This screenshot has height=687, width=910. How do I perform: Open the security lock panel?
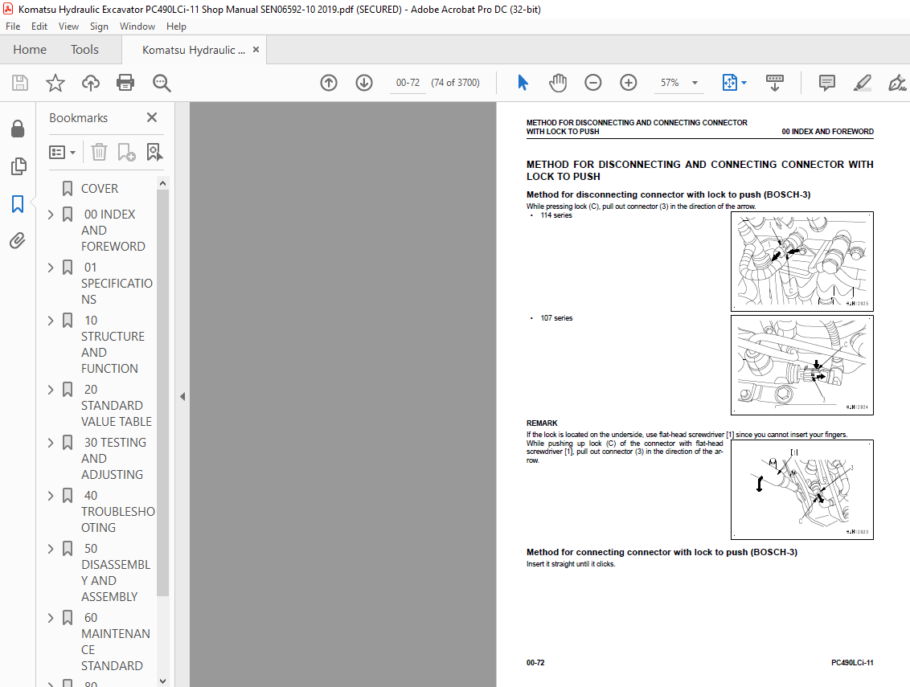(x=18, y=129)
